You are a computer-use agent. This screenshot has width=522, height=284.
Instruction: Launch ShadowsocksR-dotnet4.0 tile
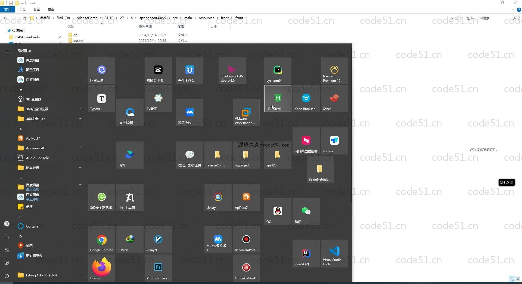click(232, 70)
